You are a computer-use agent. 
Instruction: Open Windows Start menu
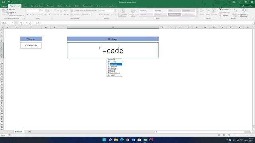pyautogui.click(x=104, y=140)
